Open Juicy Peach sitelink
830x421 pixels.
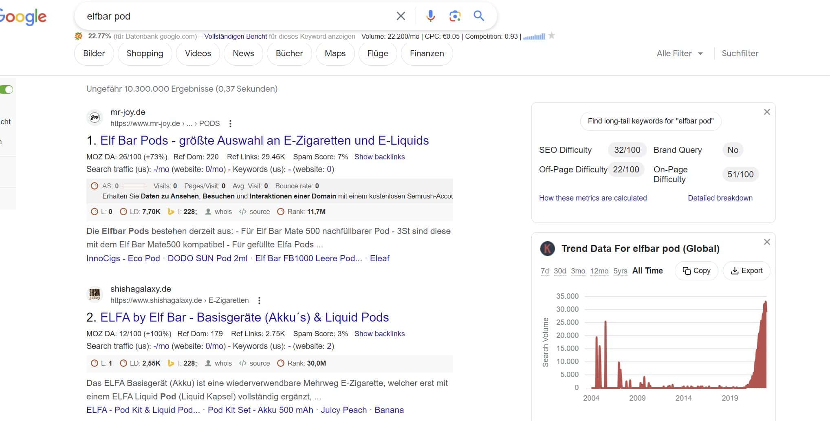(343, 410)
